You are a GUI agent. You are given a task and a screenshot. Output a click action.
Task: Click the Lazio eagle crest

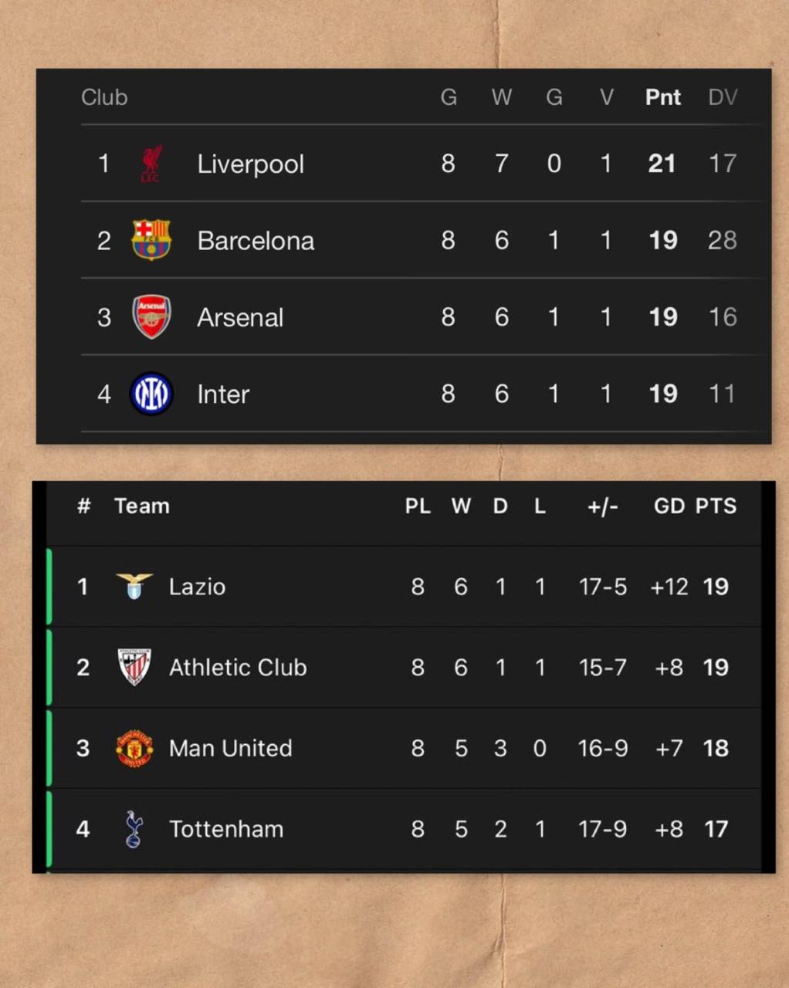click(134, 587)
